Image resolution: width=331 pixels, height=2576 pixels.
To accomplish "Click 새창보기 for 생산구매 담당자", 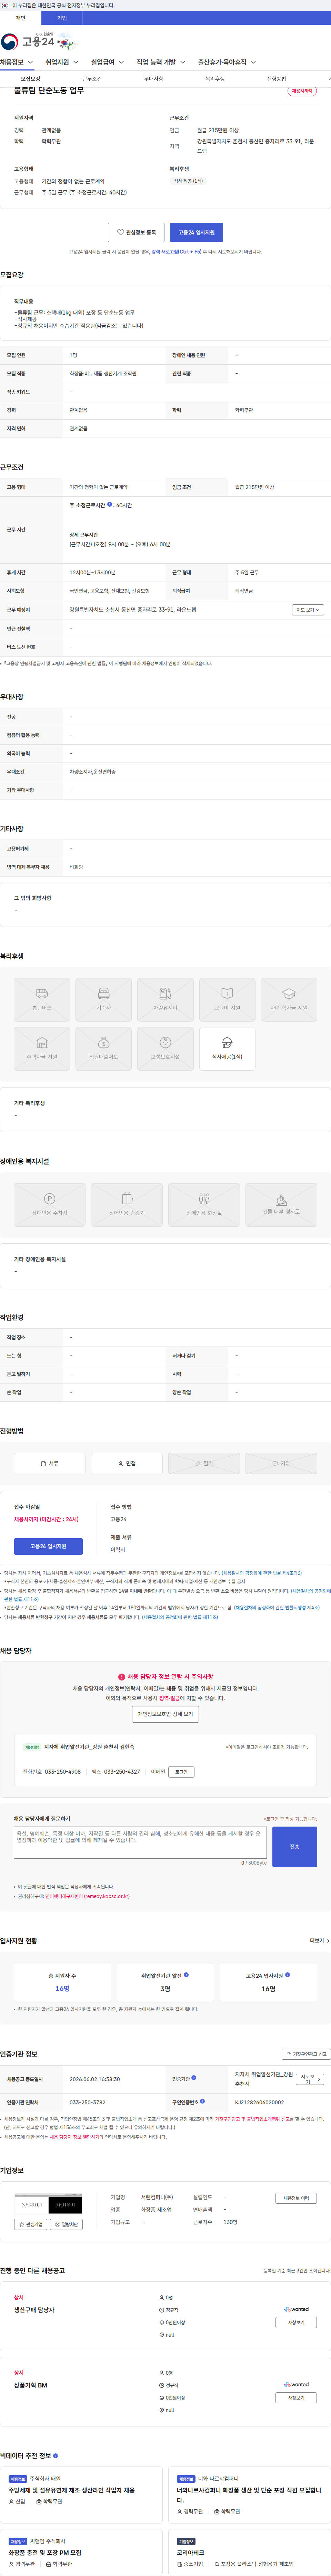I will [296, 2323].
